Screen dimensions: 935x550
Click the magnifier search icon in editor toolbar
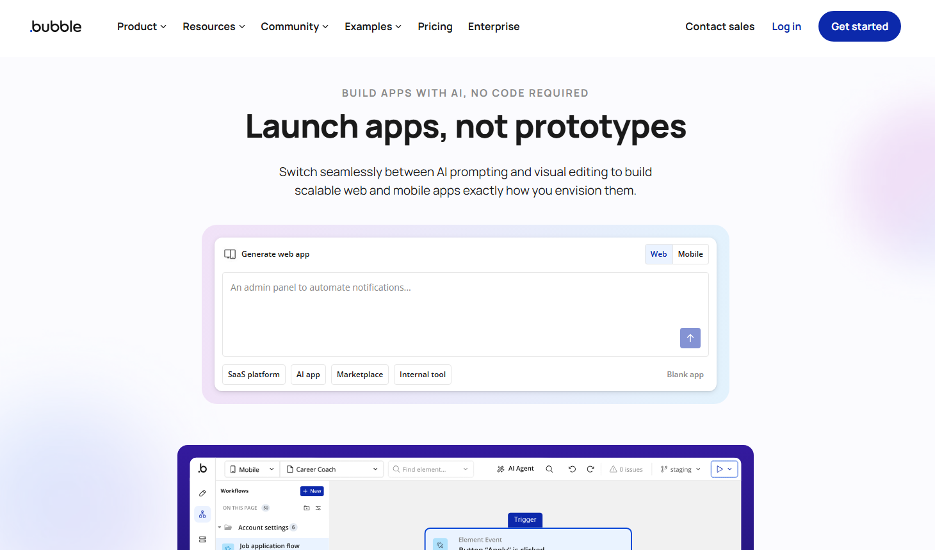[x=549, y=469]
